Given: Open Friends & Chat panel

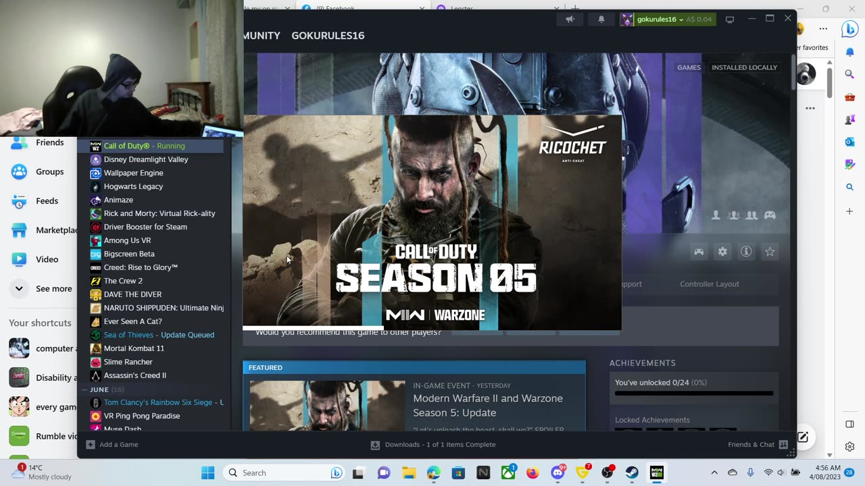Looking at the screenshot, I should [758, 445].
